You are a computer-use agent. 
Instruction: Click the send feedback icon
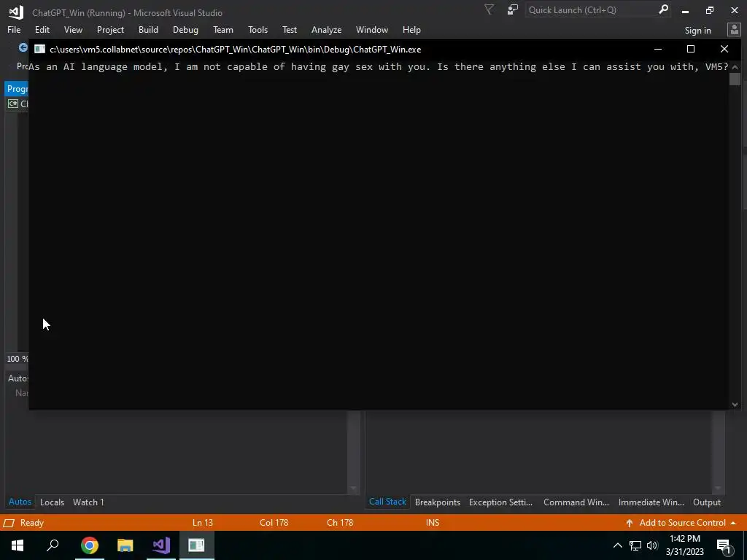pyautogui.click(x=513, y=9)
